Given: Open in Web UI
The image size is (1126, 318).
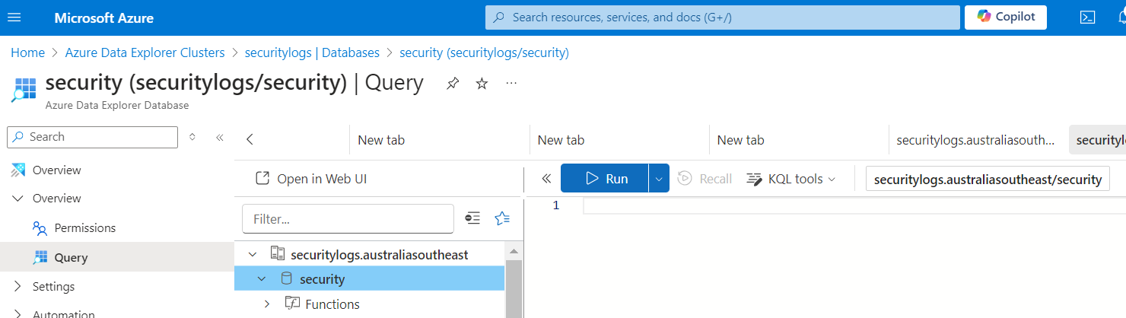Looking at the screenshot, I should tap(311, 179).
